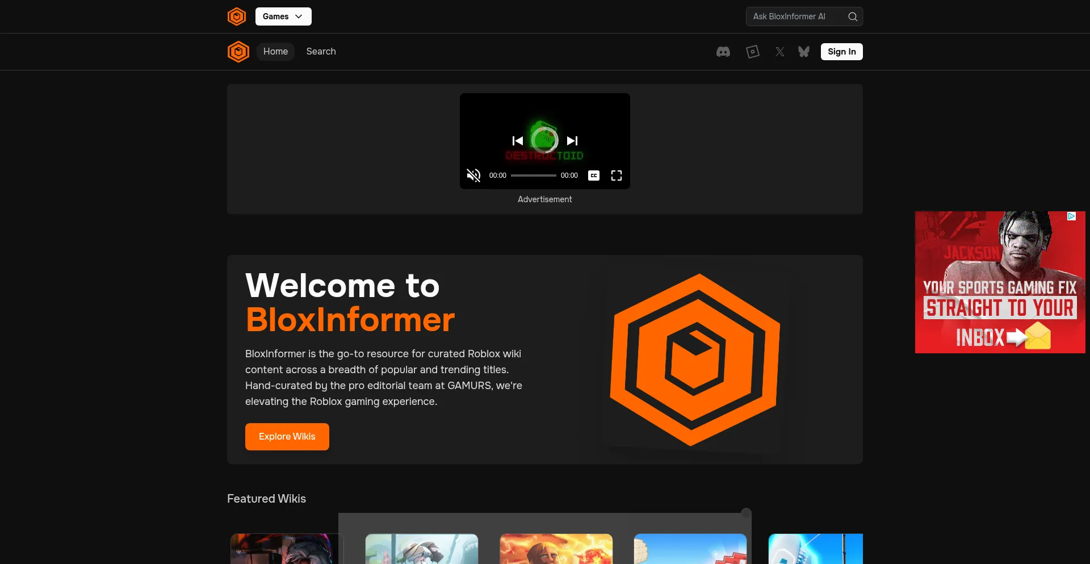Enter fullscreen on the video player

coord(616,176)
